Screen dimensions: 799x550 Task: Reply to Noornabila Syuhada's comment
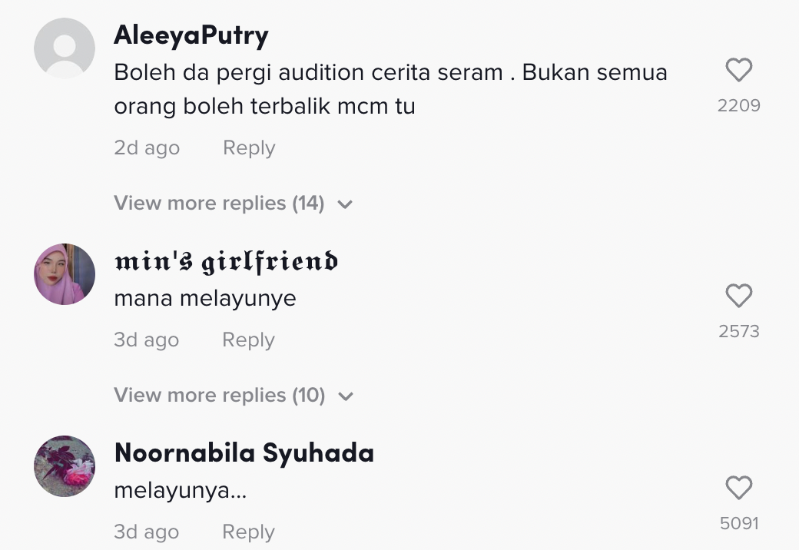tap(248, 532)
